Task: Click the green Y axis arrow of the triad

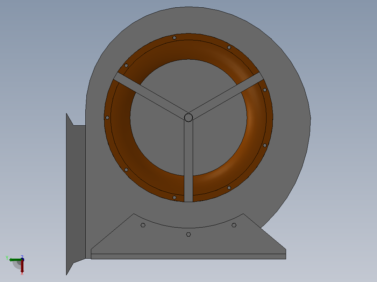Action: (x=15, y=260)
